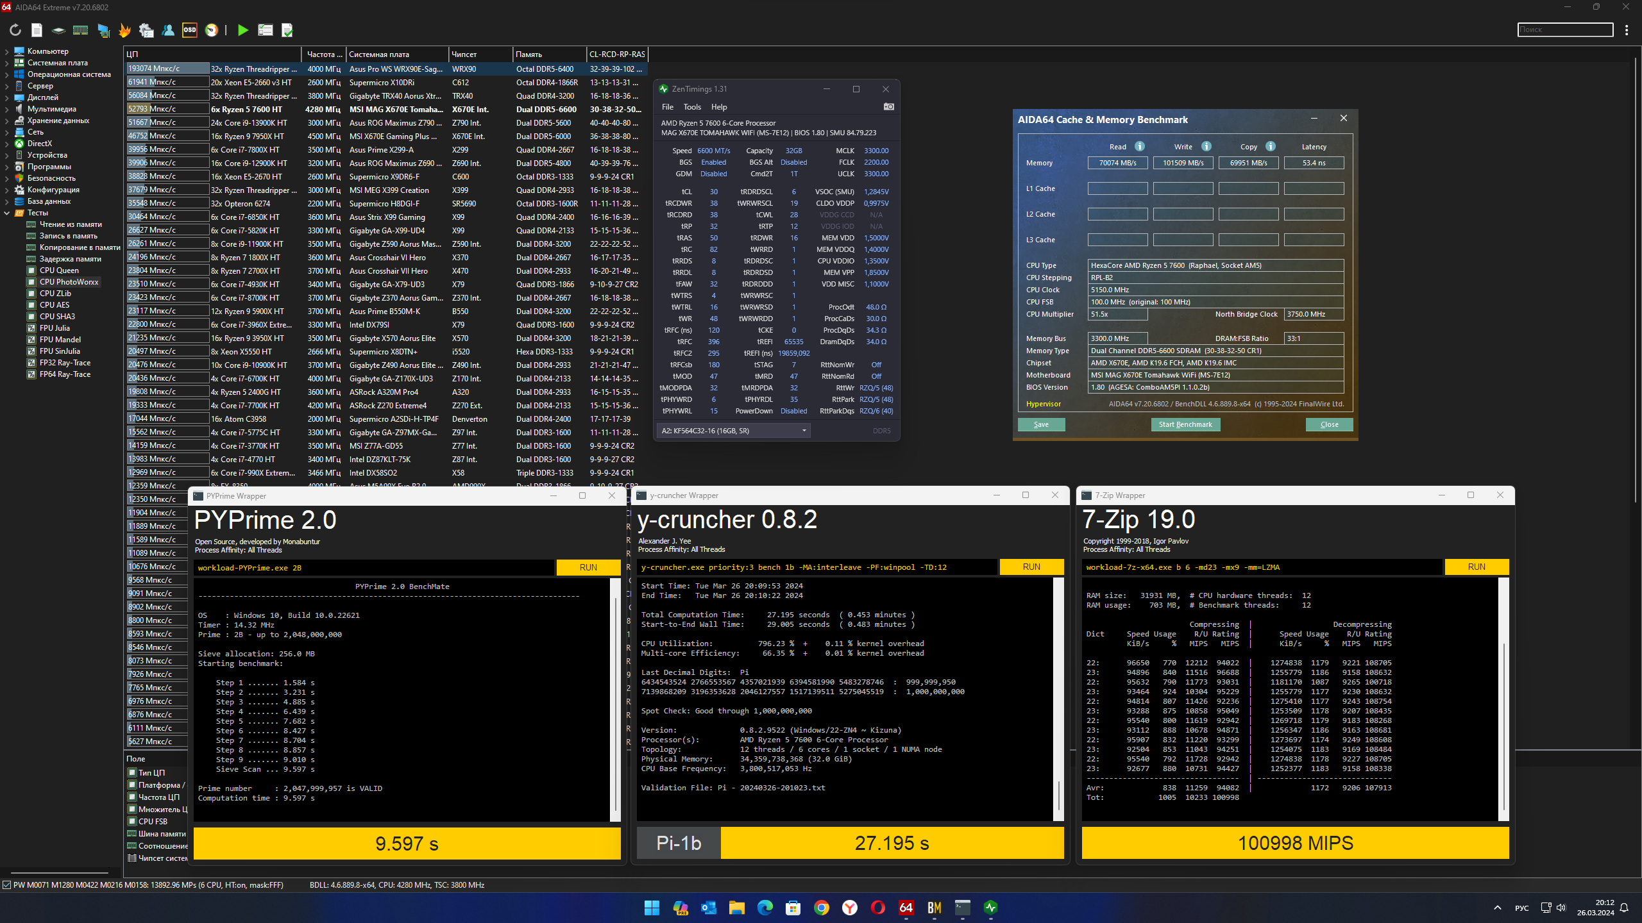Image resolution: width=1642 pixels, height=923 pixels.
Task: Click the green Start play icon
Action: [242, 30]
